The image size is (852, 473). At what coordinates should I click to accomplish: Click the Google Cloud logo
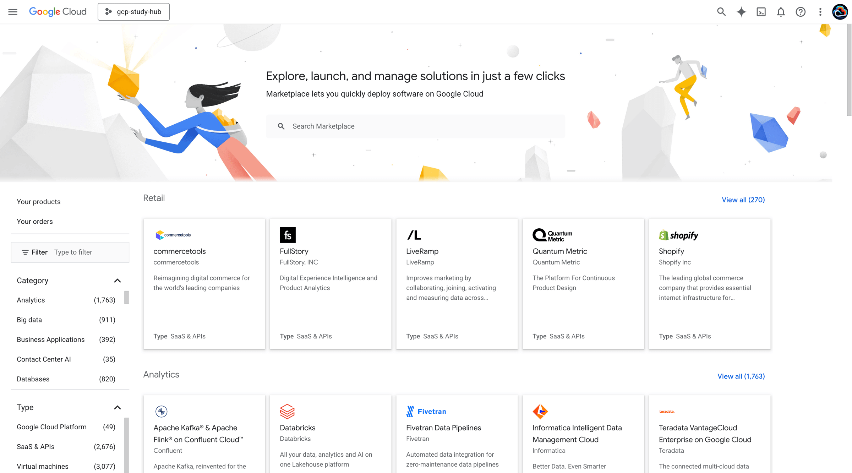[58, 12]
